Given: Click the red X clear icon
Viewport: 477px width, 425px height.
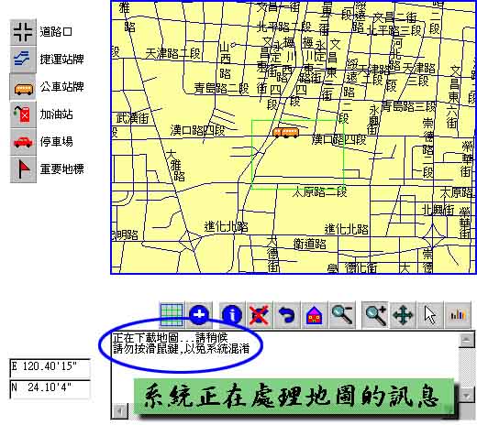Looking at the screenshot, I should click(260, 315).
